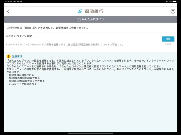Viewport: 181px width, 135px height.
Task: Tap the 注意事項 heading text
Action: point(17,57)
